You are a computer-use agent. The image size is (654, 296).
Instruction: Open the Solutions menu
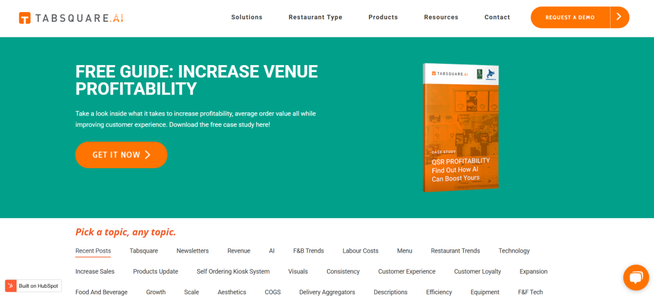[247, 17]
